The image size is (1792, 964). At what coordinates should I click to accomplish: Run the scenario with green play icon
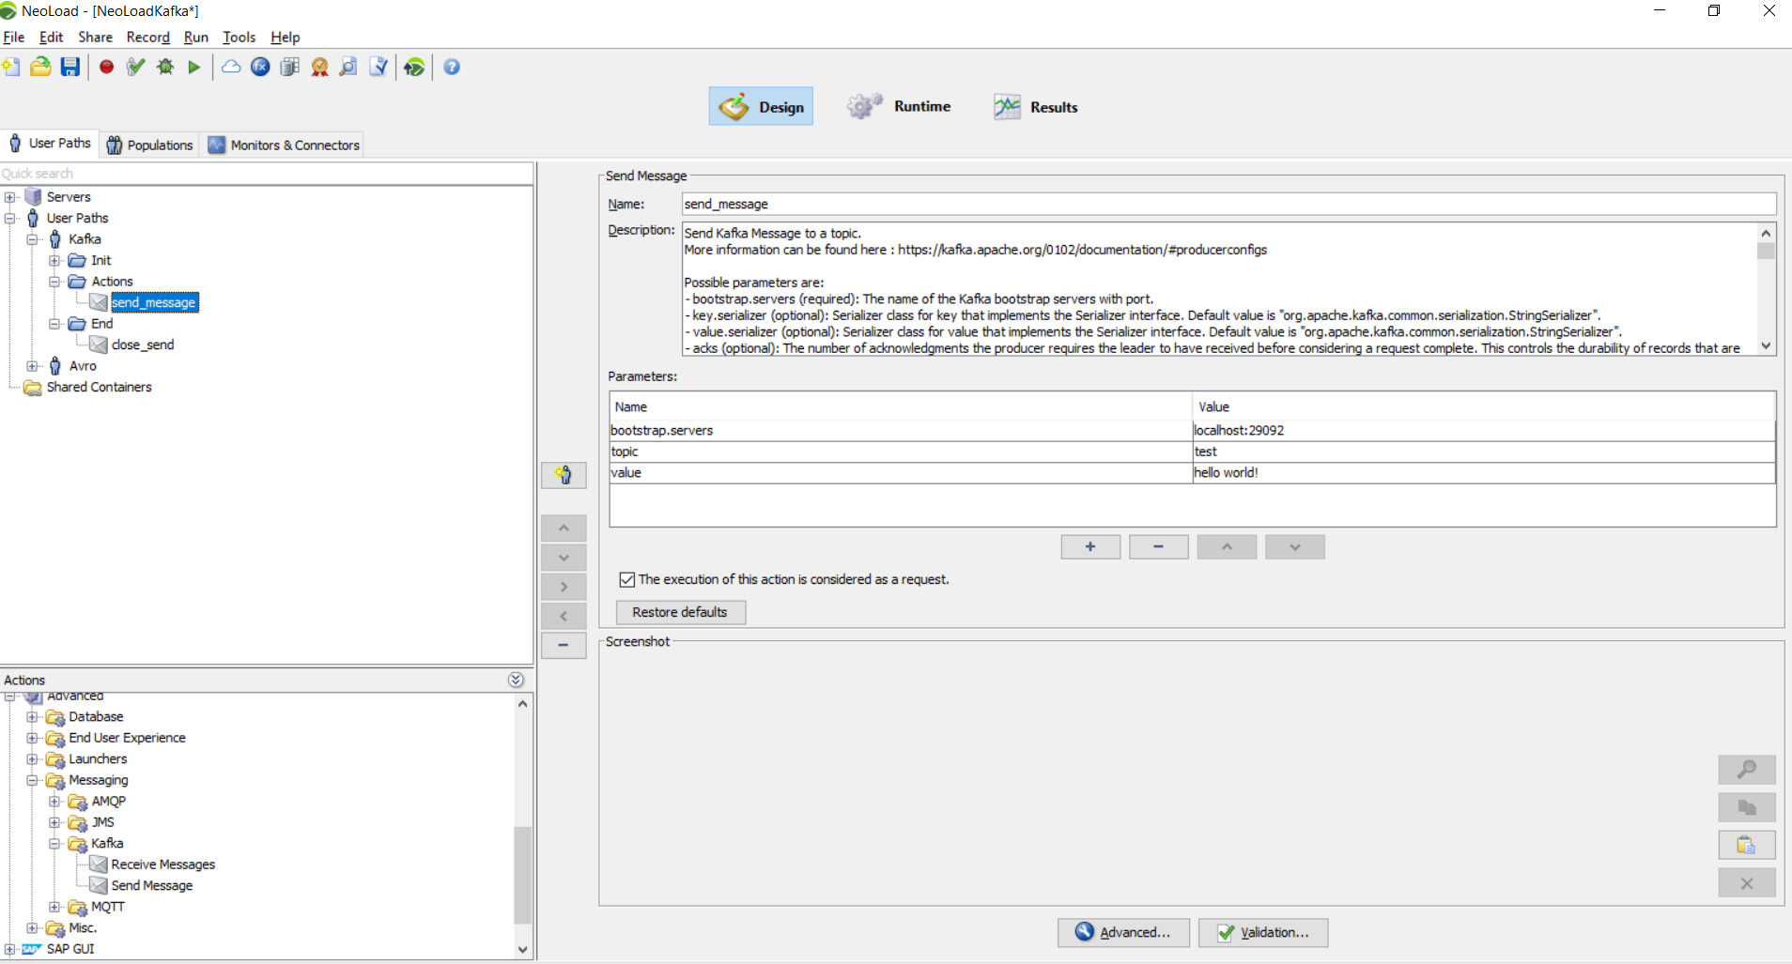(194, 67)
